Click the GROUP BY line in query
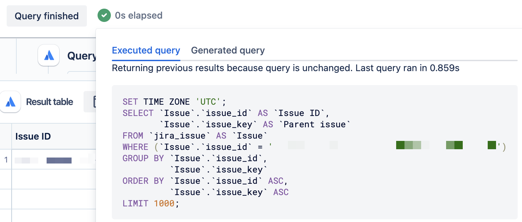 tap(195, 158)
